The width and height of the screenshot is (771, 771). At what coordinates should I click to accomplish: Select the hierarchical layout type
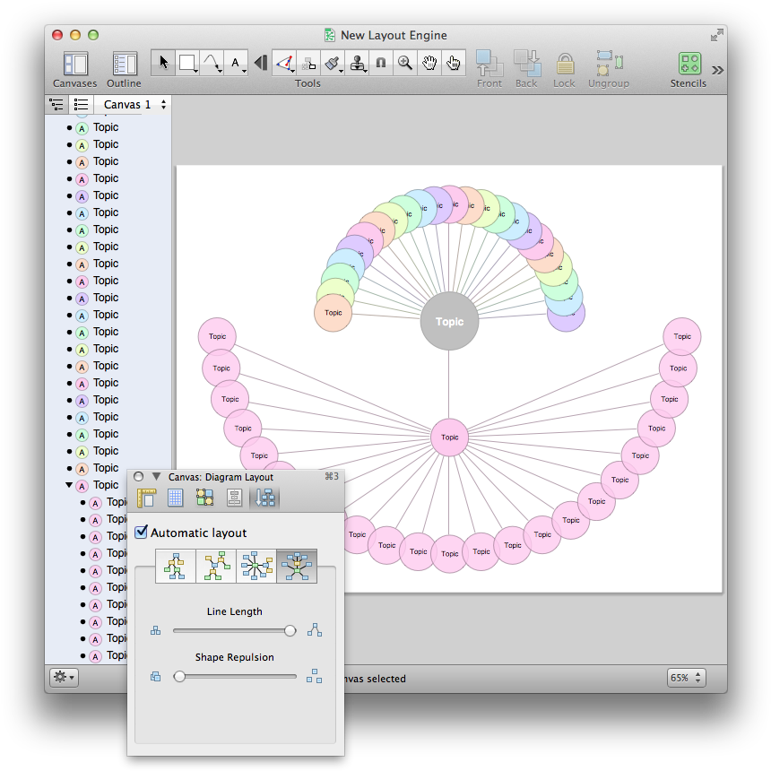click(x=176, y=567)
